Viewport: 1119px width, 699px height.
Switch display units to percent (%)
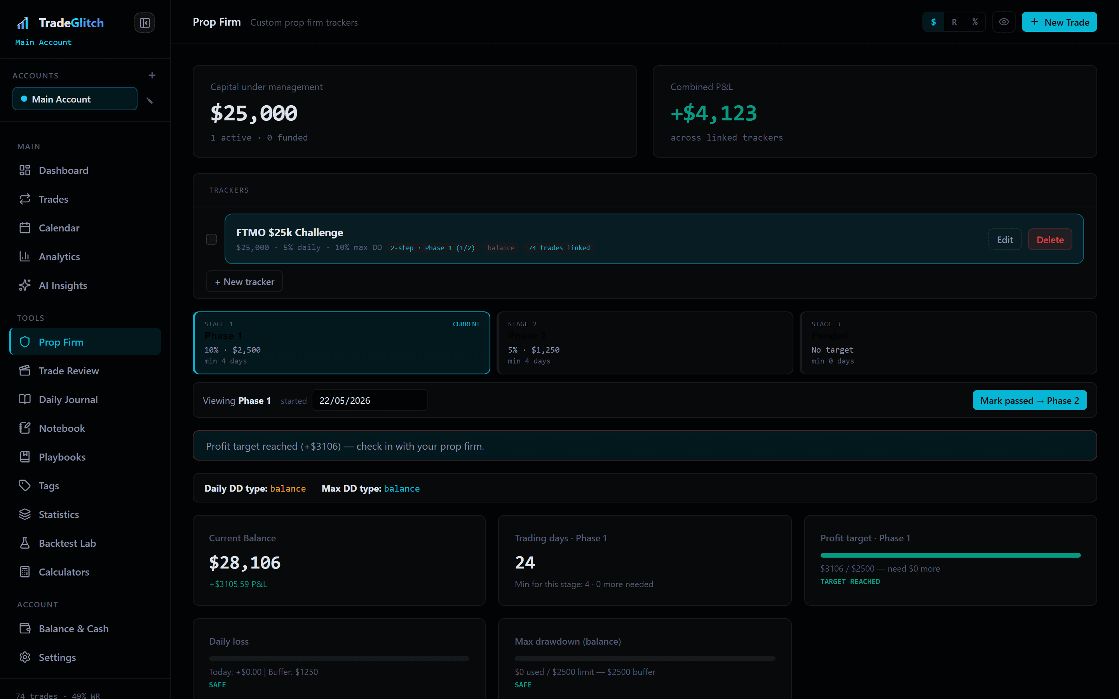975,22
